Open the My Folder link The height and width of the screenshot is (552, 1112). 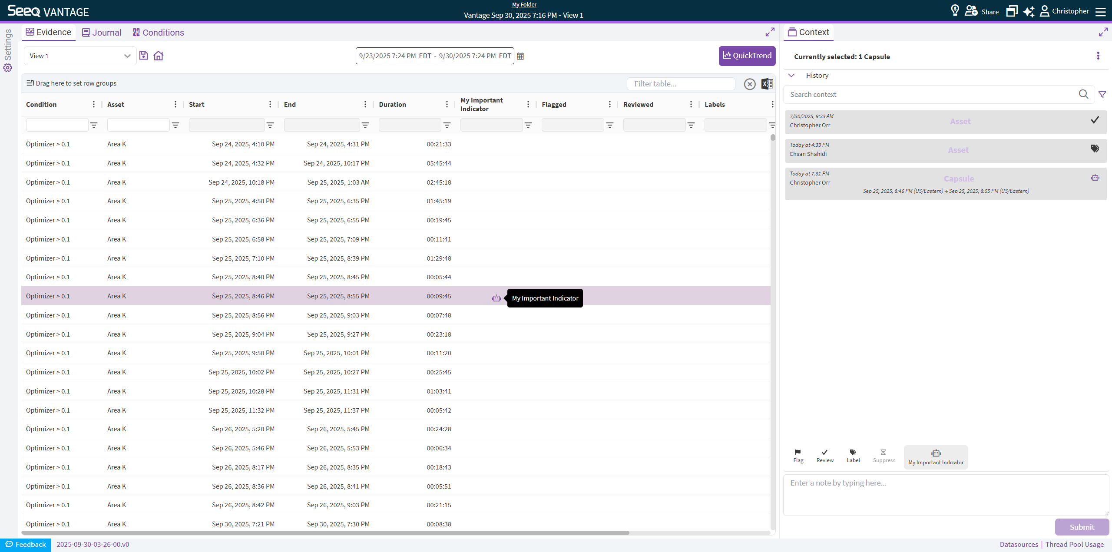coord(524,4)
